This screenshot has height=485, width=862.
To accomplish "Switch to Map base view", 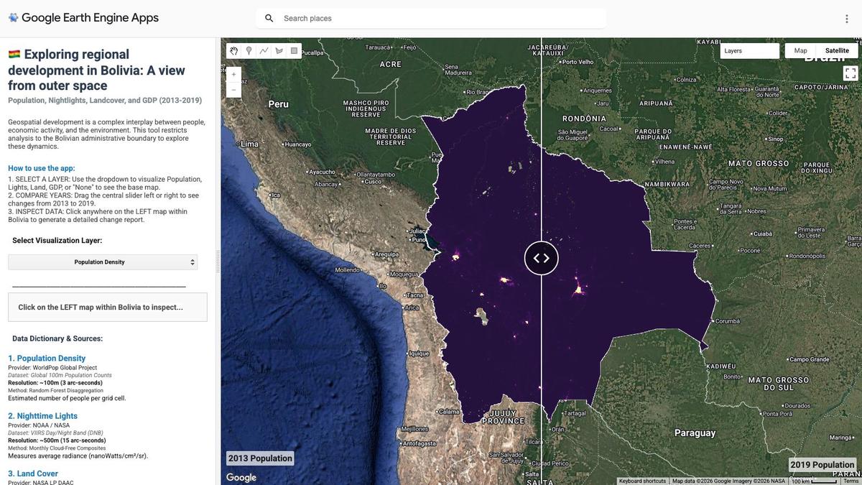I will click(x=800, y=50).
